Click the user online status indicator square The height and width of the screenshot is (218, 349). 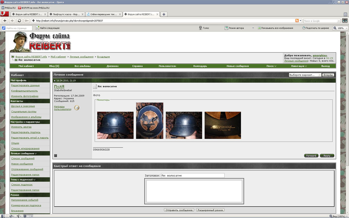[x=55, y=156]
